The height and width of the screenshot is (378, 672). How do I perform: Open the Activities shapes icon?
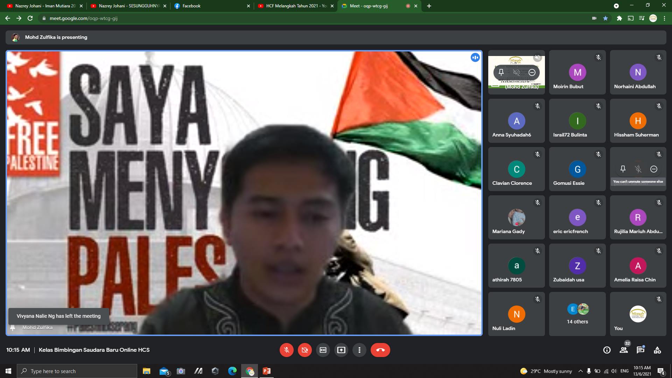click(x=657, y=350)
